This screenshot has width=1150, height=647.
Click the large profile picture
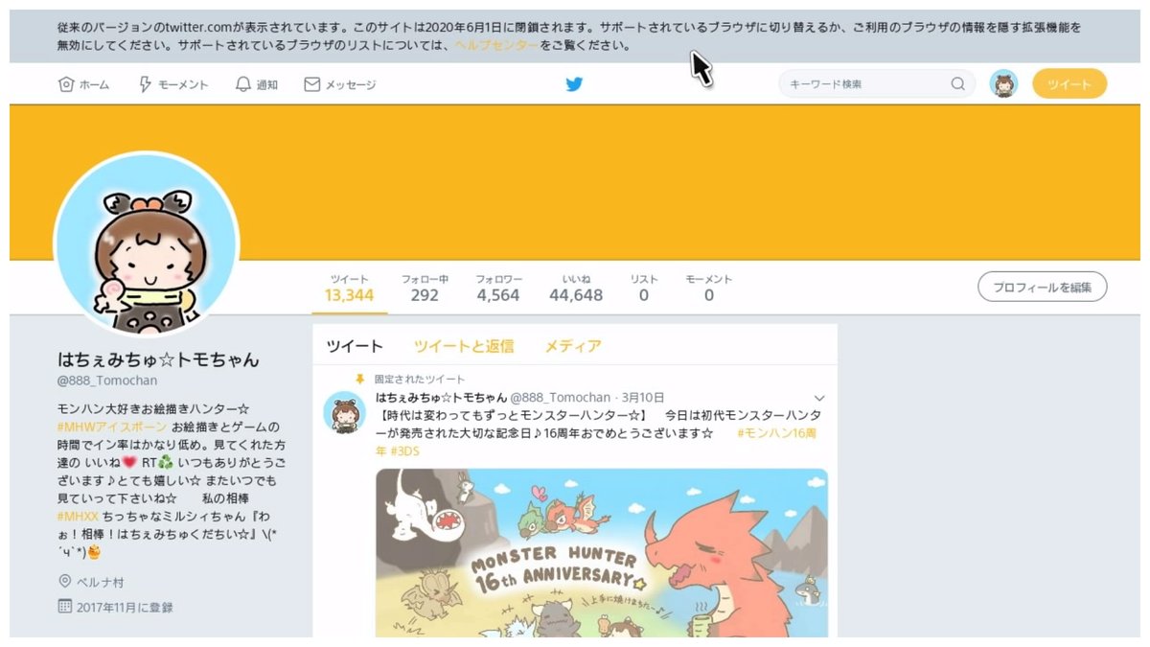[147, 244]
